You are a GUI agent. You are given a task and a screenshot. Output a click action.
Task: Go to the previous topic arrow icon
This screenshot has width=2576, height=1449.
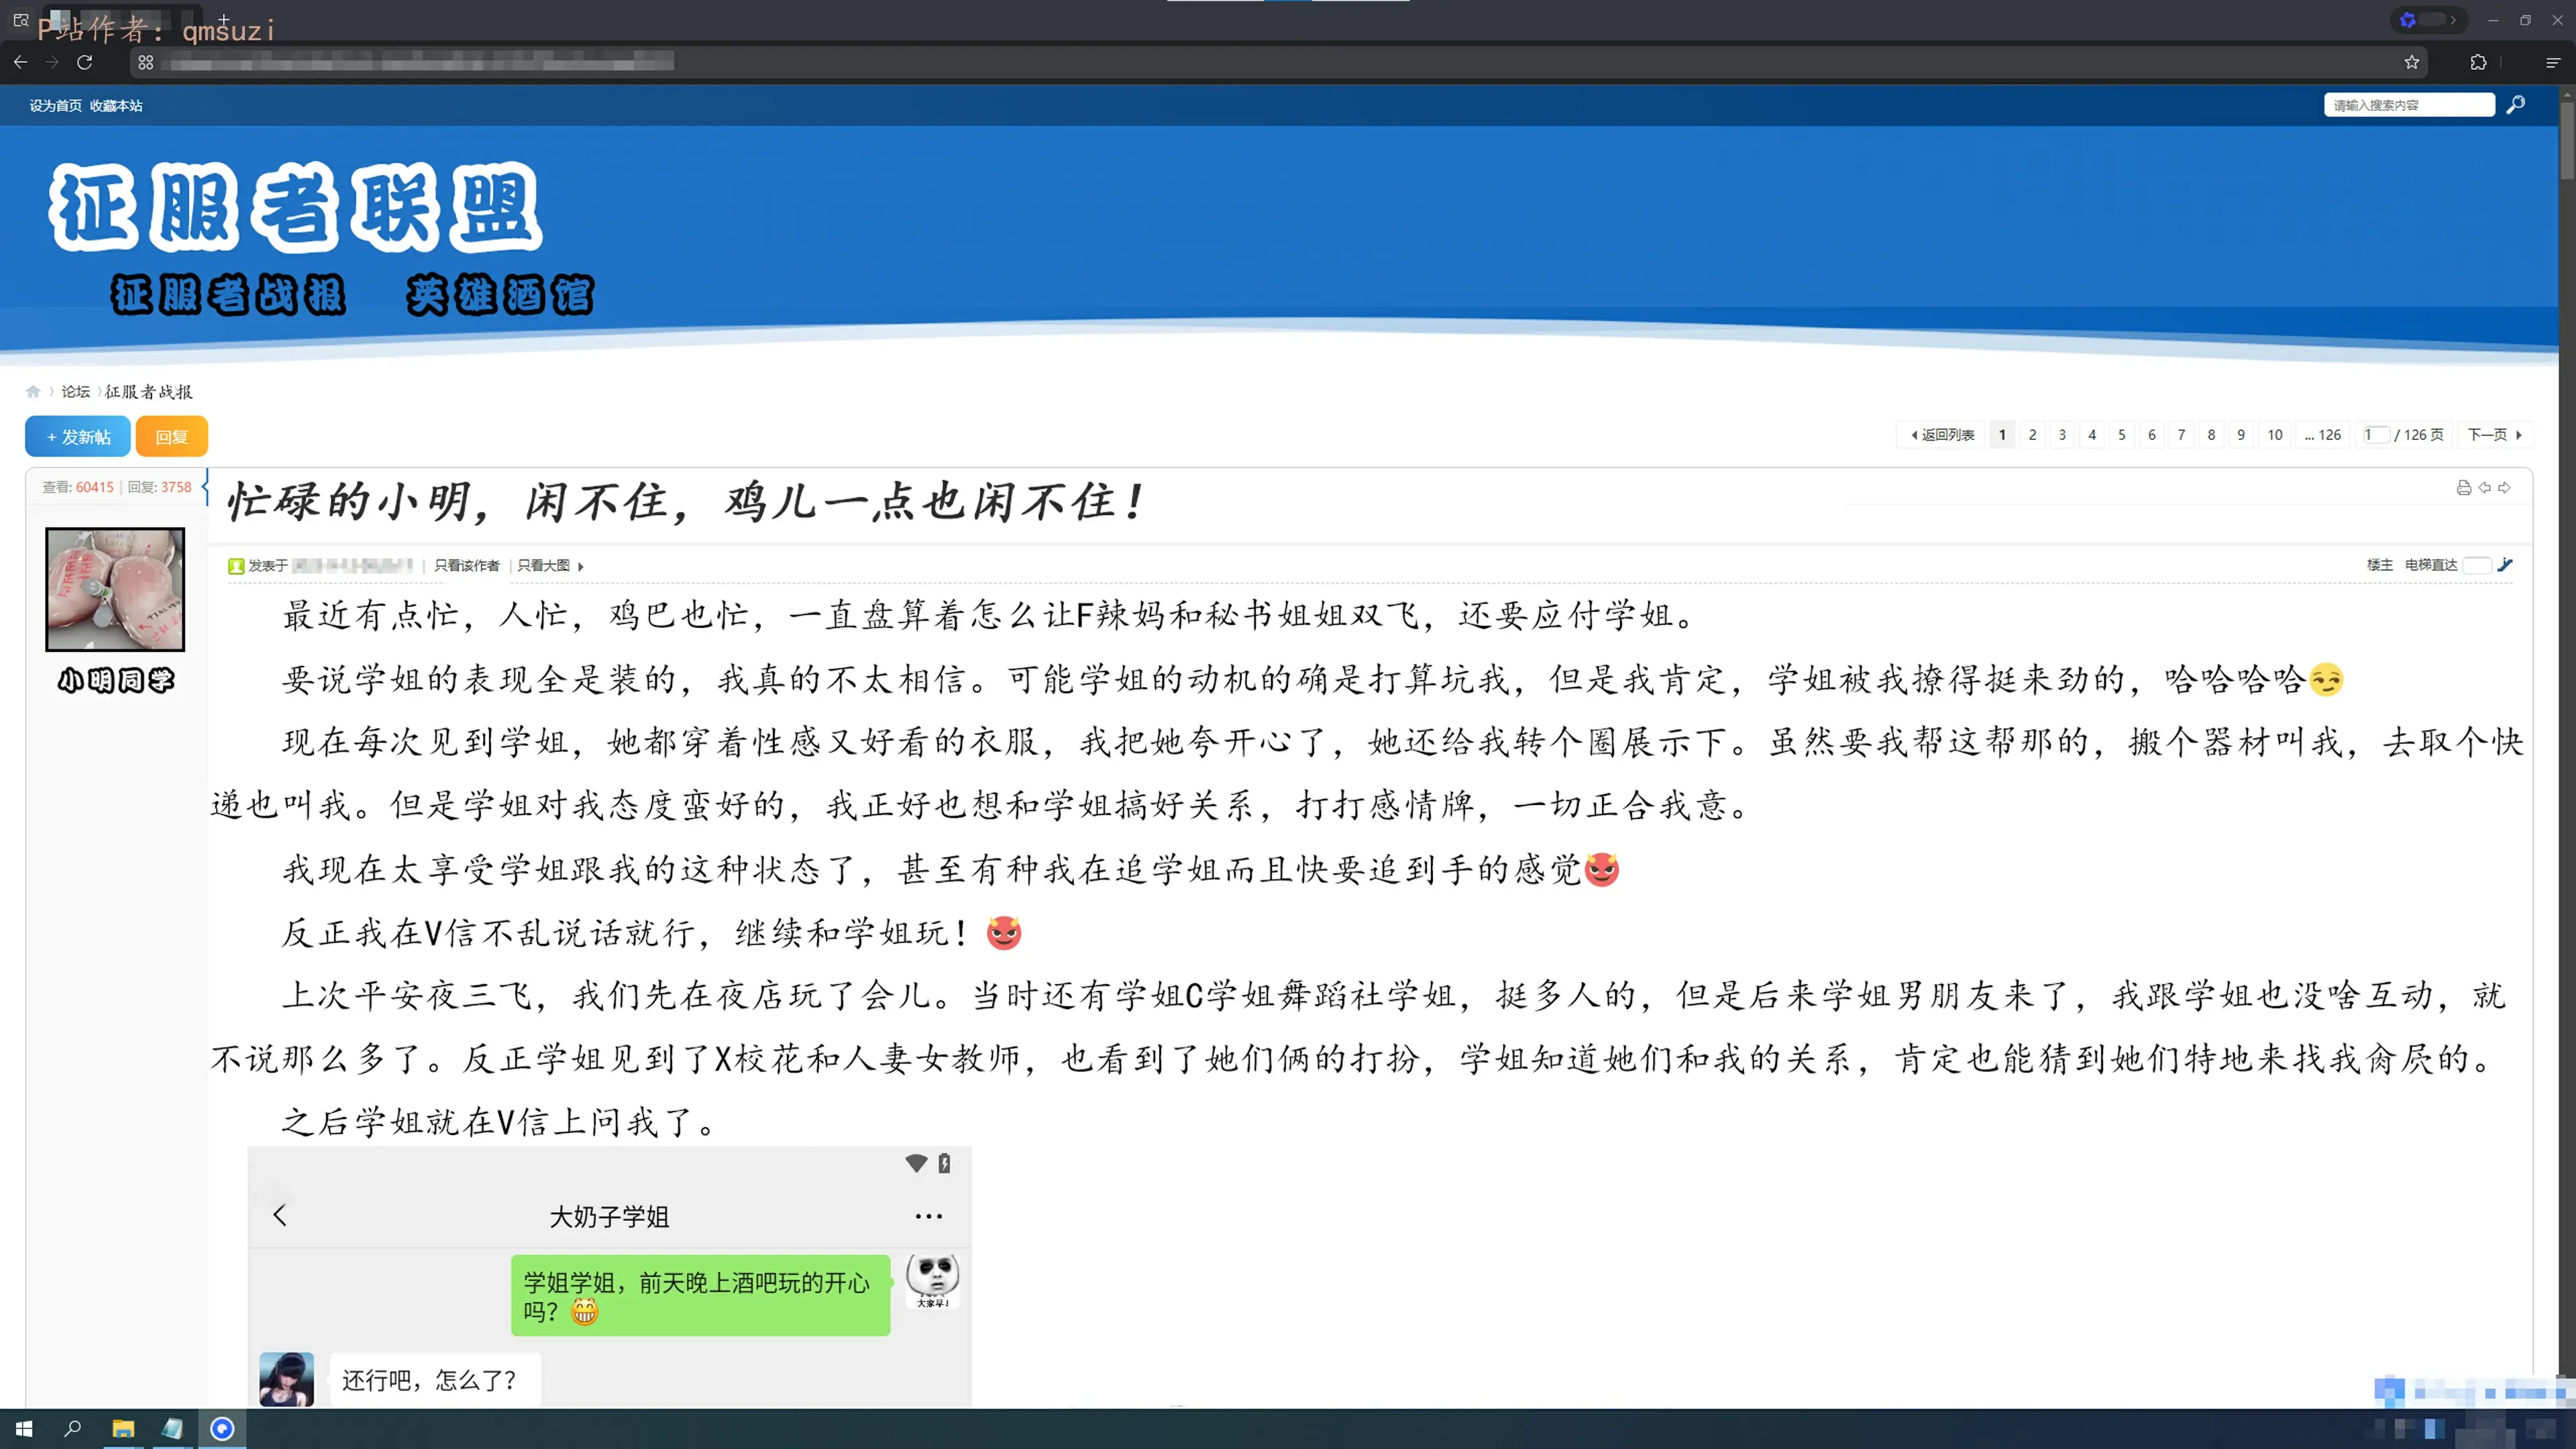2485,488
